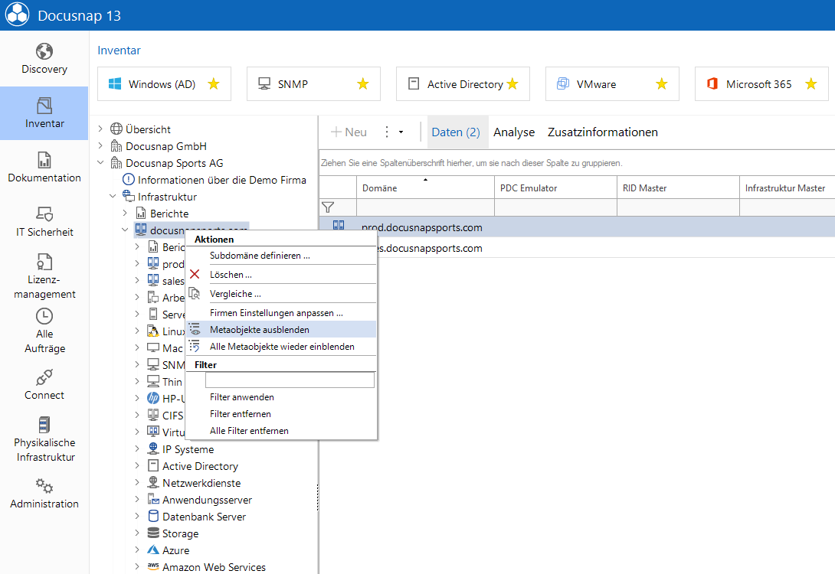This screenshot has width=835, height=574.
Task: Toggle favorite star on Active Directory tile
Action: [512, 84]
